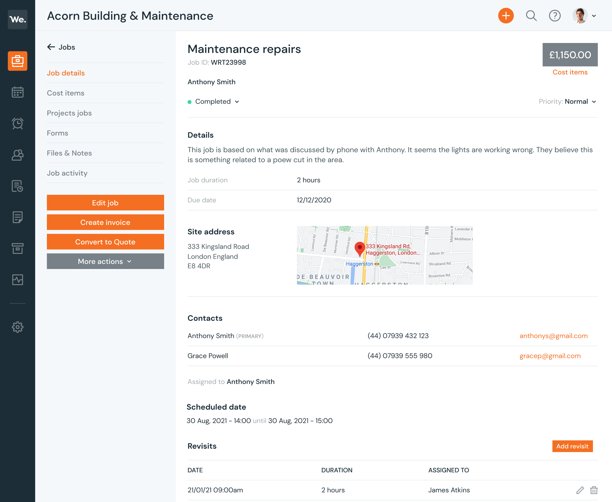Image resolution: width=612 pixels, height=502 pixels.
Task: Click the Jobs navigation icon in sidebar
Action: click(17, 61)
